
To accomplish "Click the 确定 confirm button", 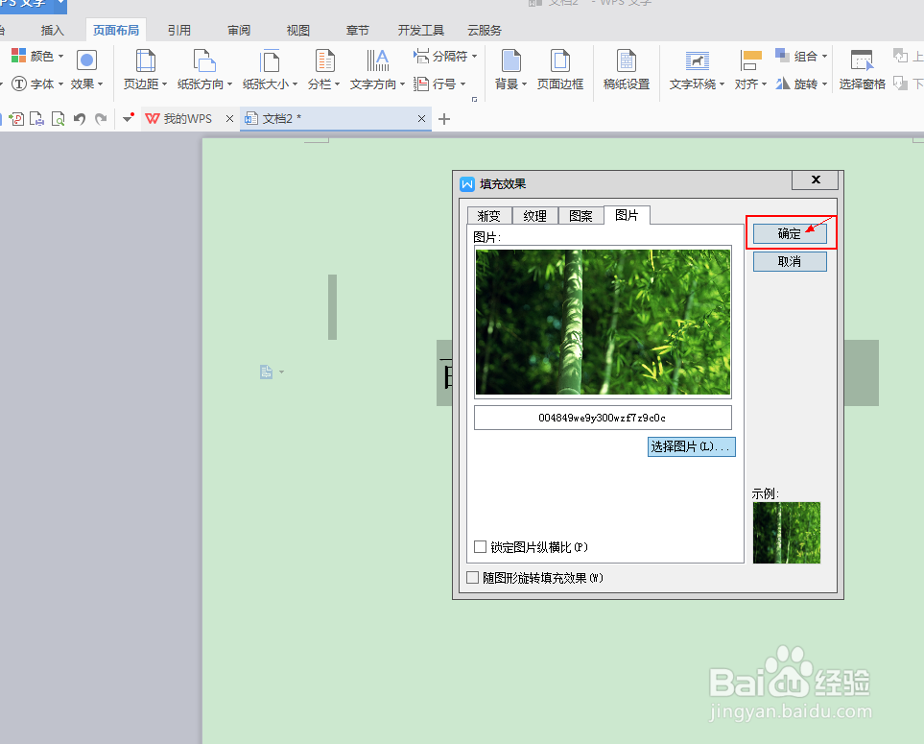I will click(x=789, y=232).
